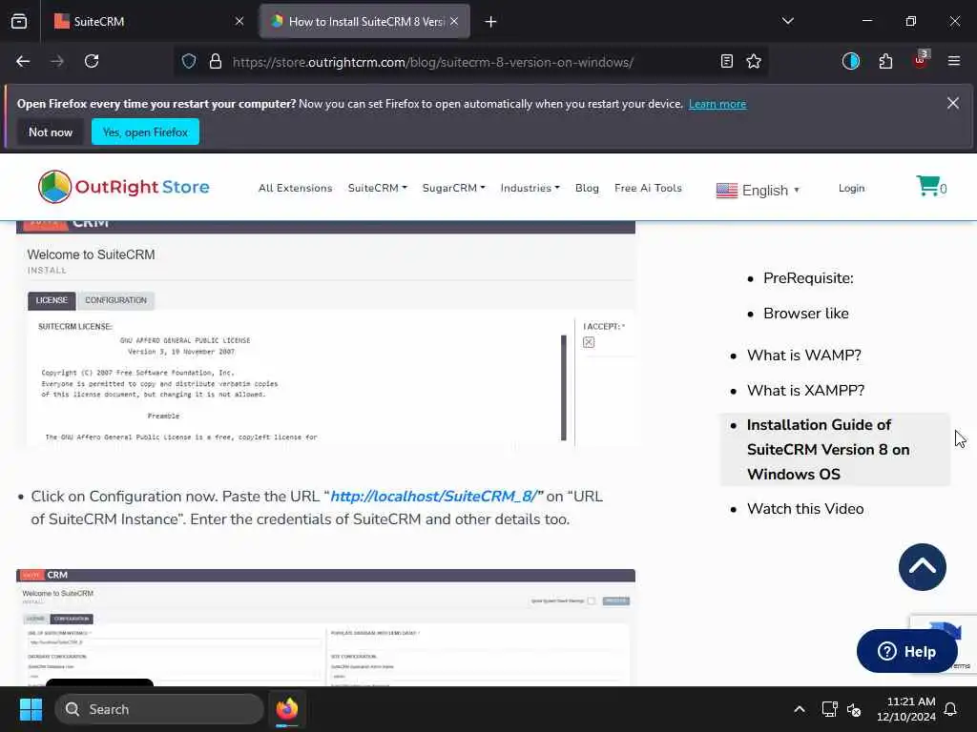Screen dimensions: 977x732
Task: Close the How to Install SuiteCRM tab
Action: (x=454, y=21)
